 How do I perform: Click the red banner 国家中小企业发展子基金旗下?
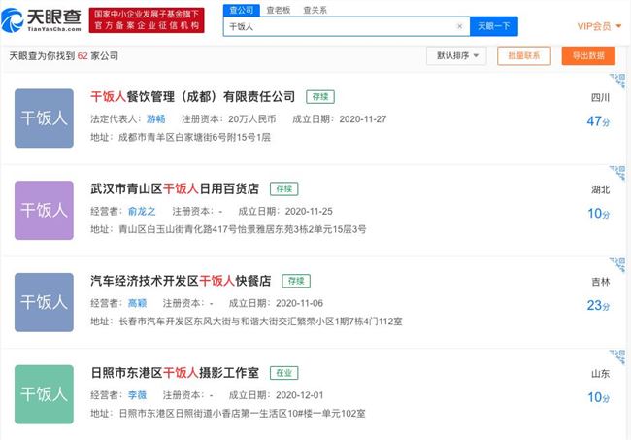147,20
